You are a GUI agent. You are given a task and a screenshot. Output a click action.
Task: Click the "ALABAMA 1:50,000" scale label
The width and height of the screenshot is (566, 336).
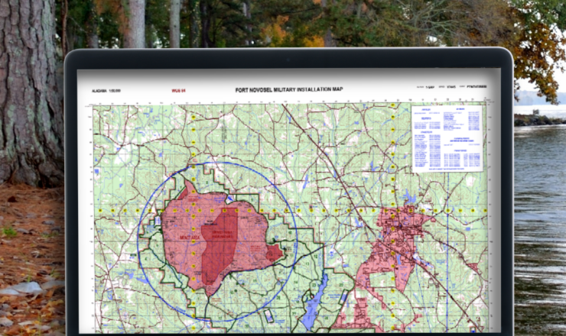[106, 91]
